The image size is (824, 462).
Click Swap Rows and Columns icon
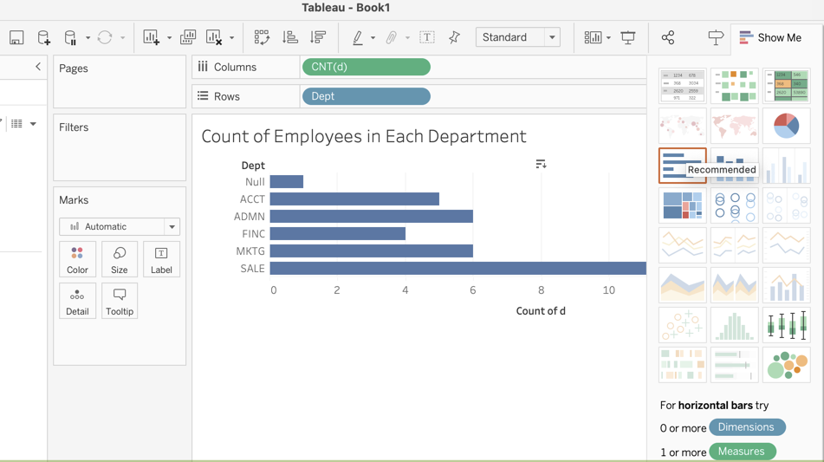click(x=262, y=37)
